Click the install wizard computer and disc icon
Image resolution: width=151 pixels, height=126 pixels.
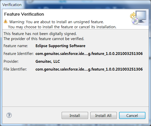[x=138, y=17]
